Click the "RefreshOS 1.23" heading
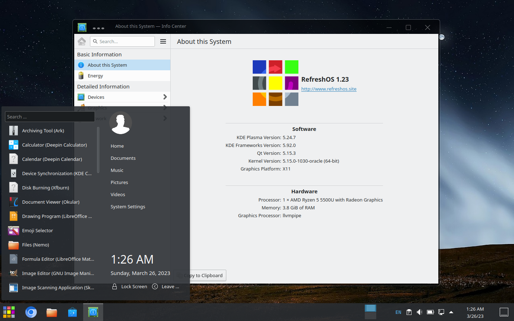Screen dimensions: 514x321 pos(325,80)
